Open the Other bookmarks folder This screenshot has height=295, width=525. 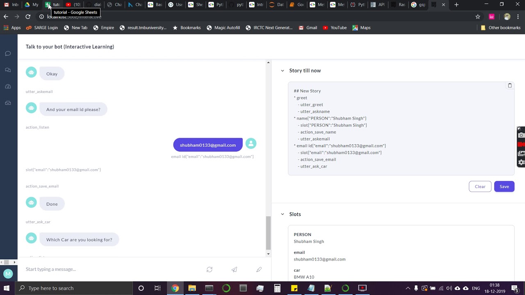[x=500, y=28]
